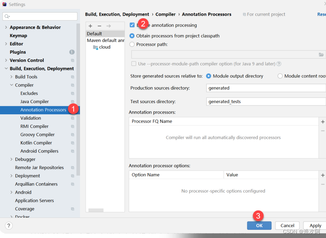
Task: Click the project-level icon beside Kotlin Compiler
Action: pyautogui.click(x=73, y=143)
